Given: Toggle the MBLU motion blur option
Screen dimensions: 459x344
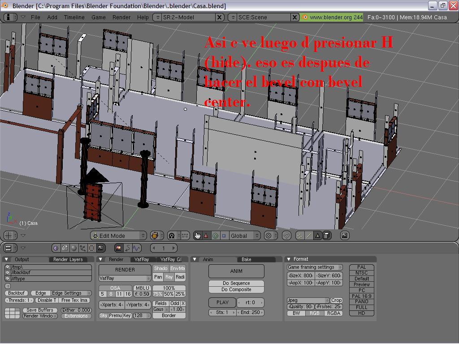Looking at the screenshot, I should point(142,288).
